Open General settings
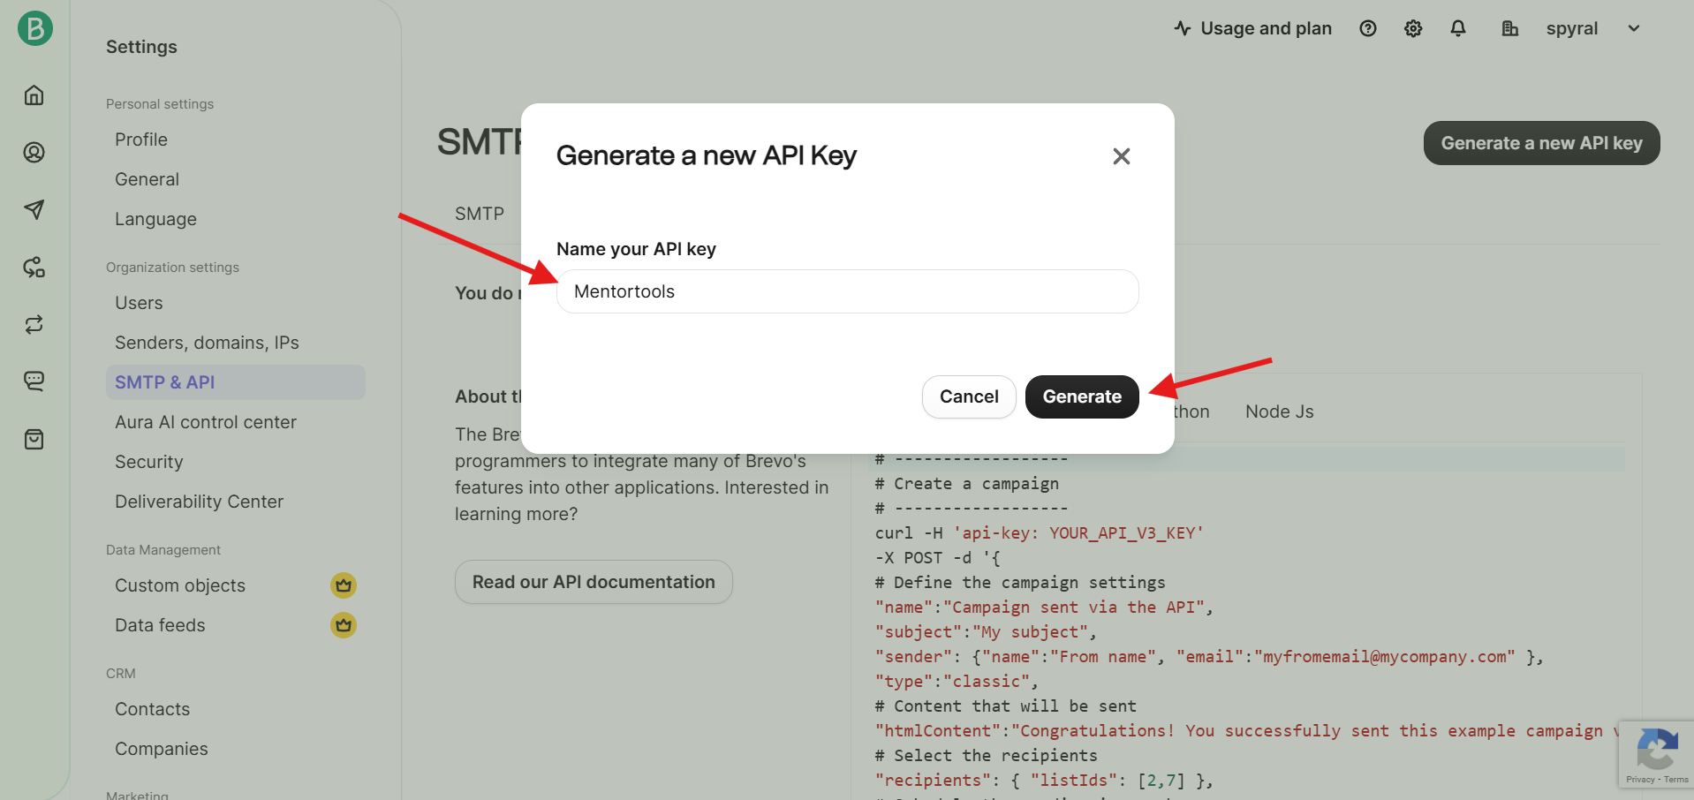 click(x=147, y=179)
